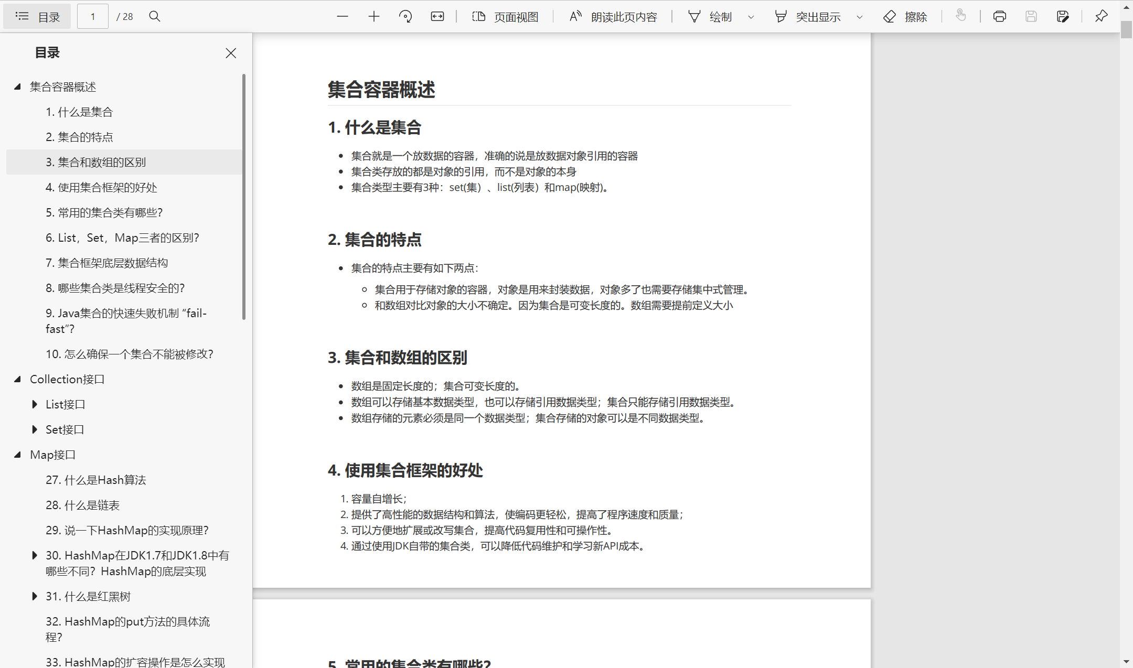The height and width of the screenshot is (668, 1133).
Task: Print the PDF document
Action: [999, 16]
